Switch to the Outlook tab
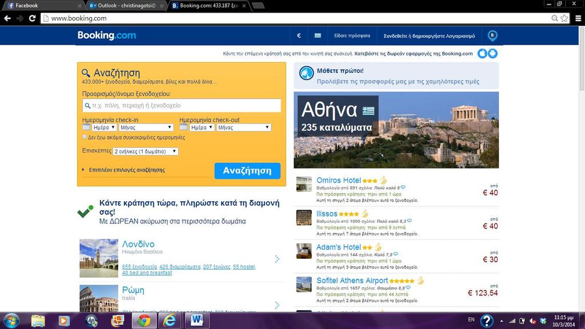585x329 pixels. tap(126, 6)
